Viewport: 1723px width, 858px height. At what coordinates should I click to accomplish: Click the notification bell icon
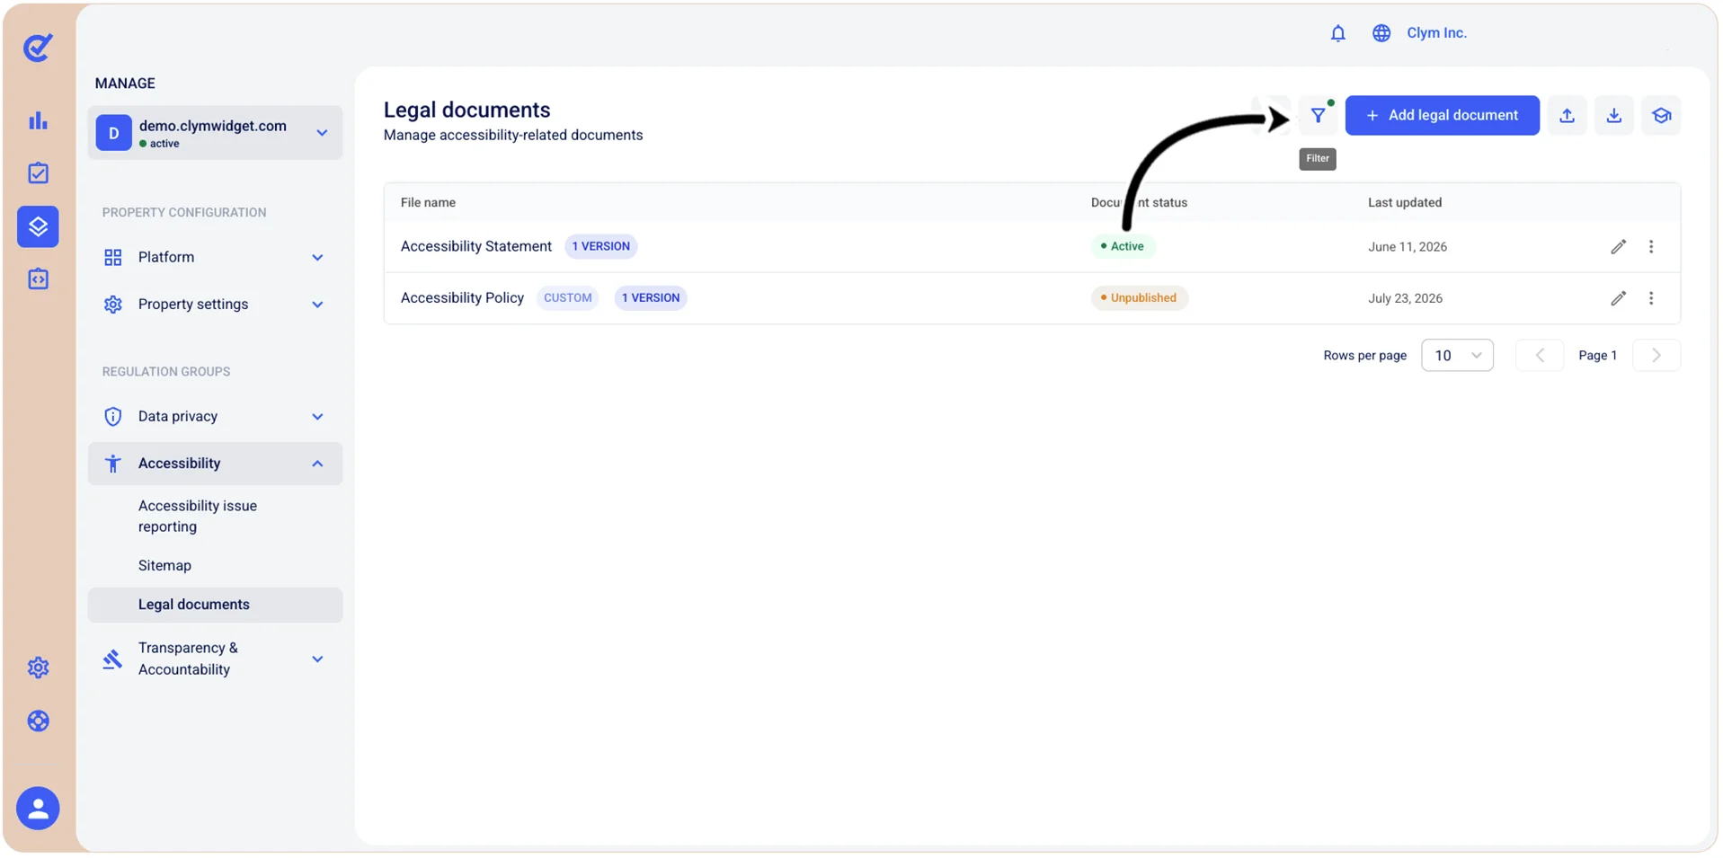click(x=1337, y=33)
